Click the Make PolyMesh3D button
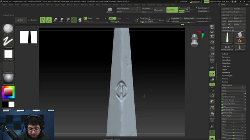 (236, 21)
